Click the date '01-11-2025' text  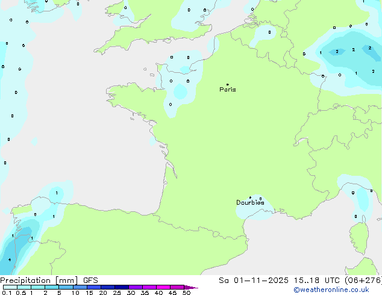coord(261,281)
